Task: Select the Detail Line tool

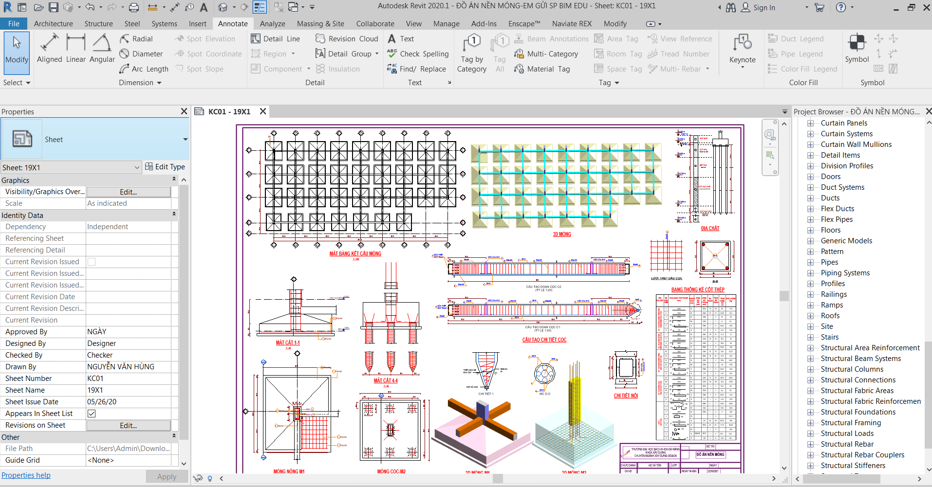Action: 276,38
